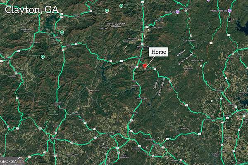Click the Madison place label
Screen dimensions: 248x165
(x=185, y=128)
